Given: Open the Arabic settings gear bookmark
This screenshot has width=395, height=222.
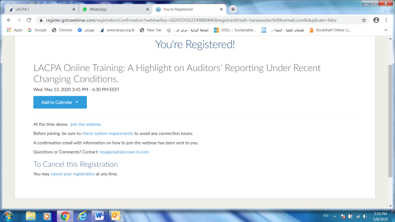Looking at the screenshot, I should click(86, 30).
